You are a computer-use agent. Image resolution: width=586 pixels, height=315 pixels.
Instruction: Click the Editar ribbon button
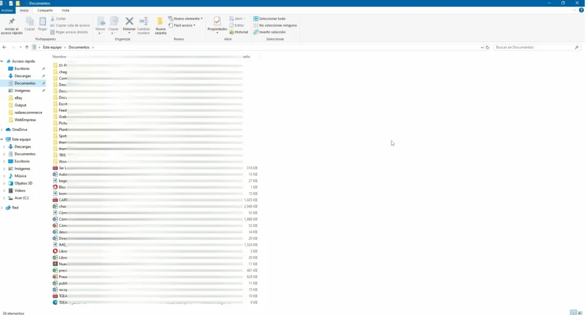pyautogui.click(x=236, y=25)
